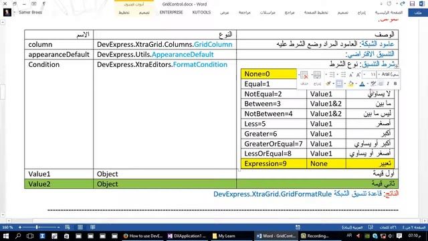Open the DXApplication1 Visual Studio taskbar window
The height and width of the screenshot is (241, 428).
pyautogui.click(x=187, y=236)
